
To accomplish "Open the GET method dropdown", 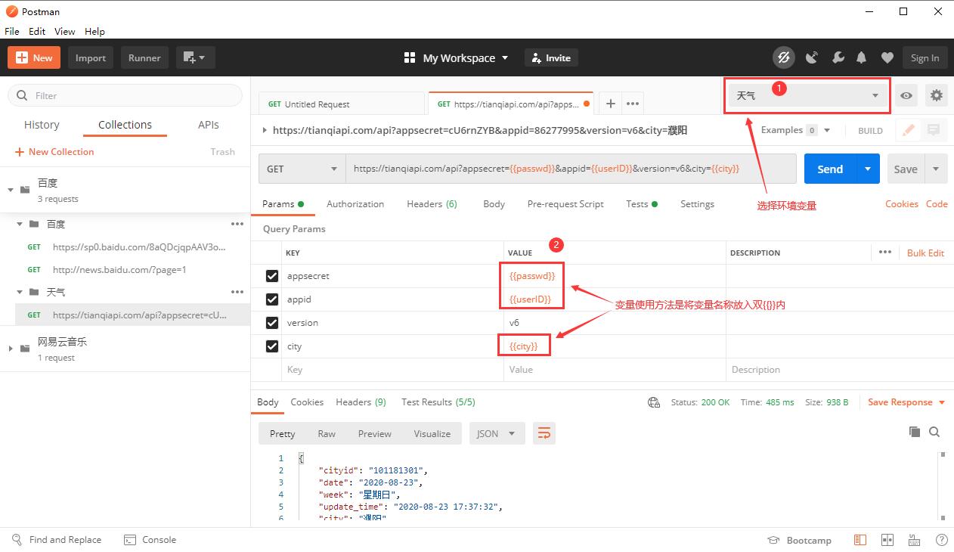I will [302, 169].
